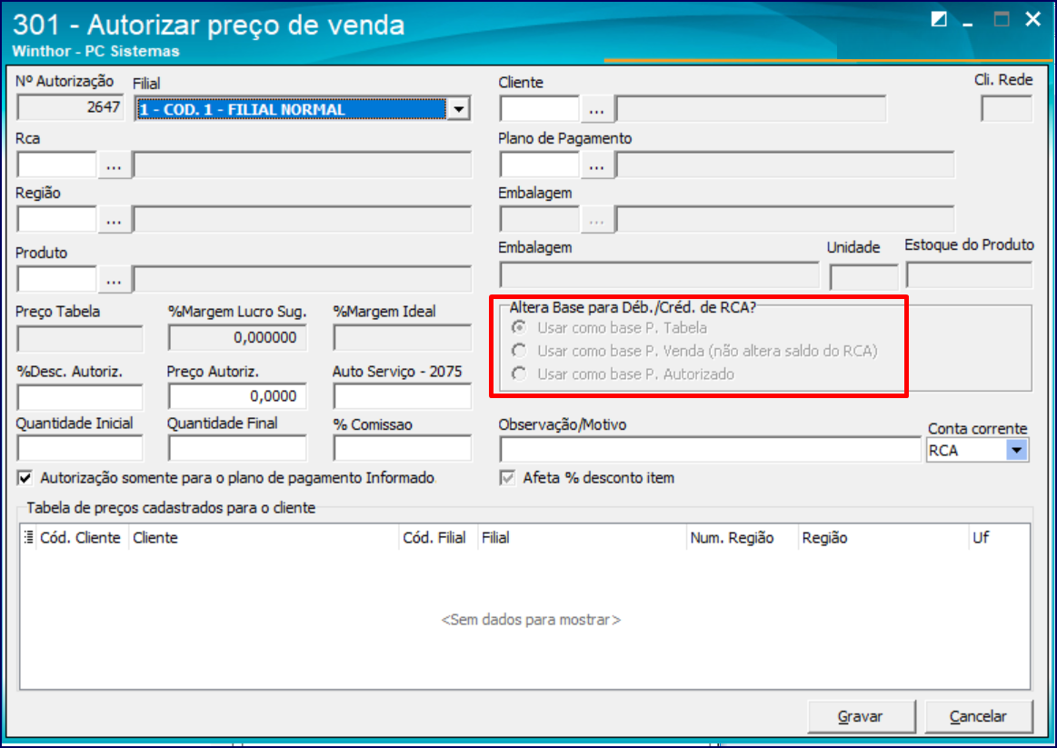Screen dimensions: 1057x748
Task: Click the Região code input field
Action: coord(56,220)
